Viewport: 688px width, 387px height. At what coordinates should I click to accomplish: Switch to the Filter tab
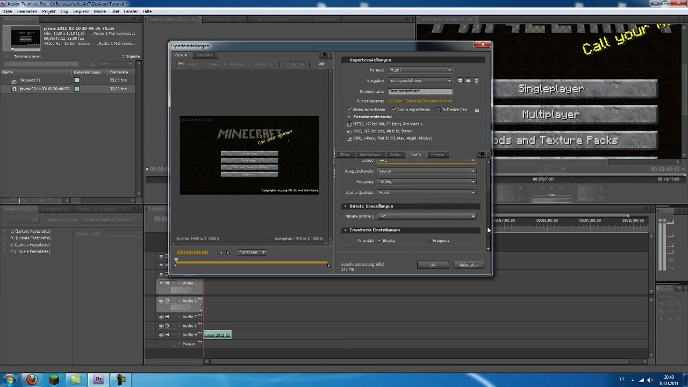click(345, 155)
